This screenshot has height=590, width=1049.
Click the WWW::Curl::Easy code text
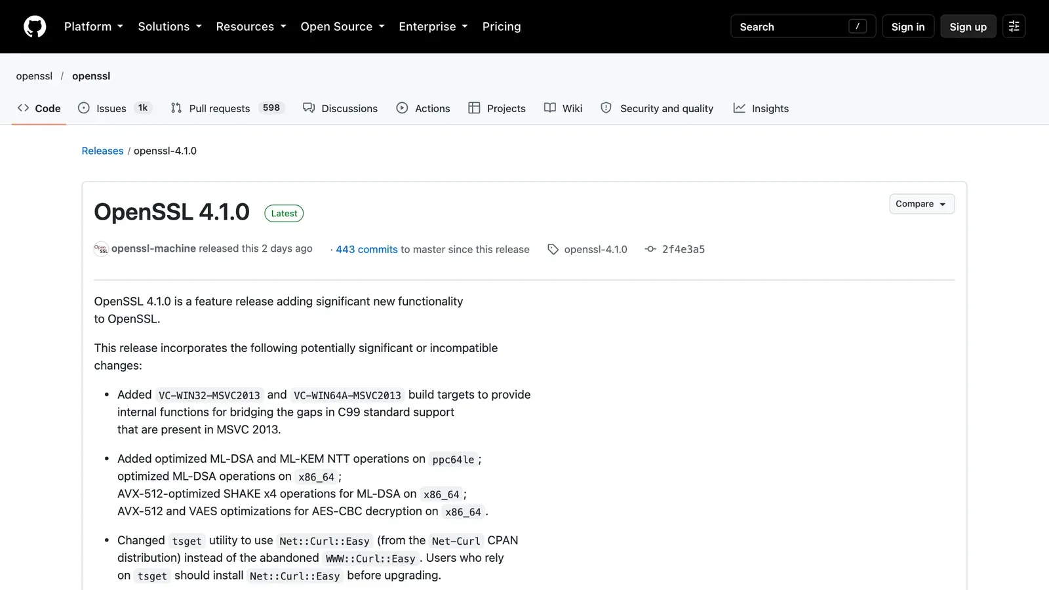point(370,559)
